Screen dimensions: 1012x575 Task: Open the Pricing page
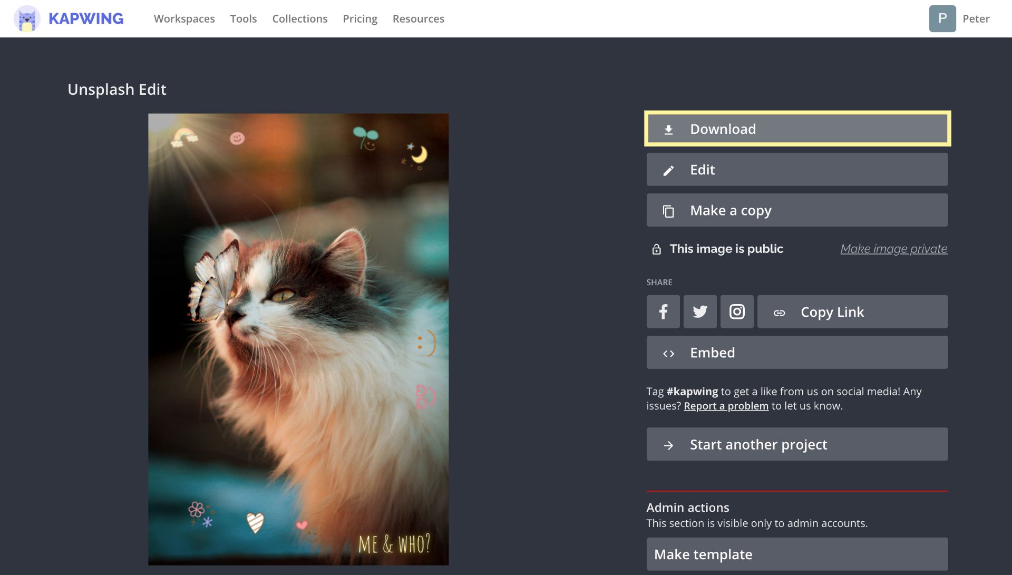click(359, 19)
